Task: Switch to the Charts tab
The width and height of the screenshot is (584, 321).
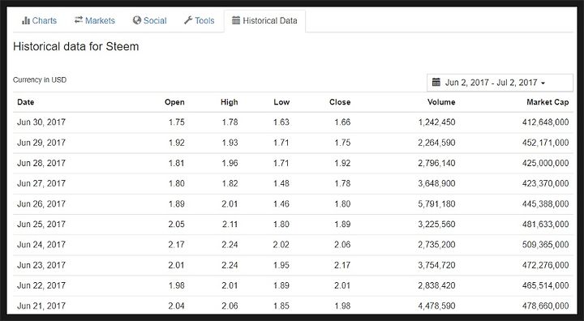Action: 39,20
